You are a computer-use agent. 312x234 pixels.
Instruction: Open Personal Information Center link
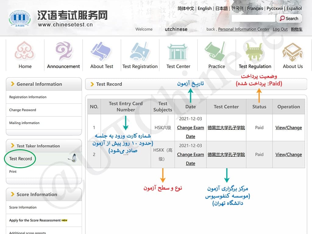point(244,29)
